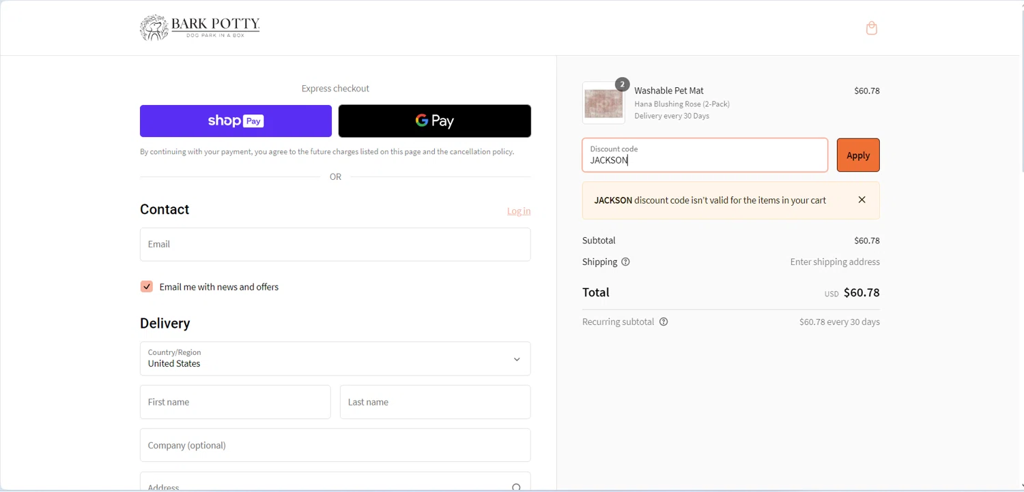1024x492 pixels.
Task: Click the Washable Pet Mat product name
Action: pyautogui.click(x=669, y=91)
